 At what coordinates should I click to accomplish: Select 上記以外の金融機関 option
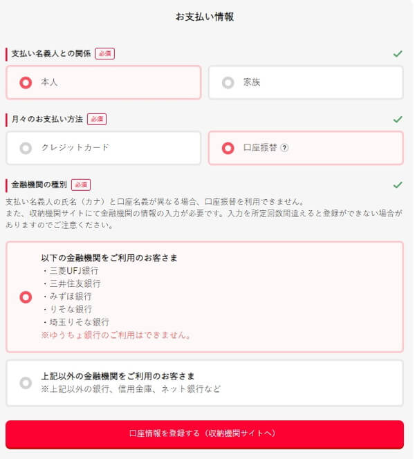[x=205, y=383]
